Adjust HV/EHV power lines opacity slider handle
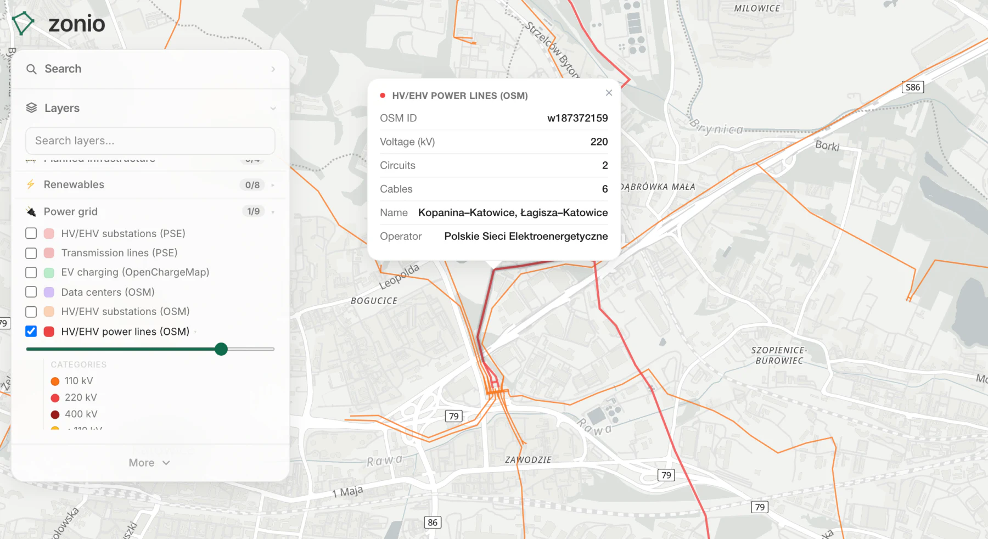The width and height of the screenshot is (988, 539). tap(221, 349)
